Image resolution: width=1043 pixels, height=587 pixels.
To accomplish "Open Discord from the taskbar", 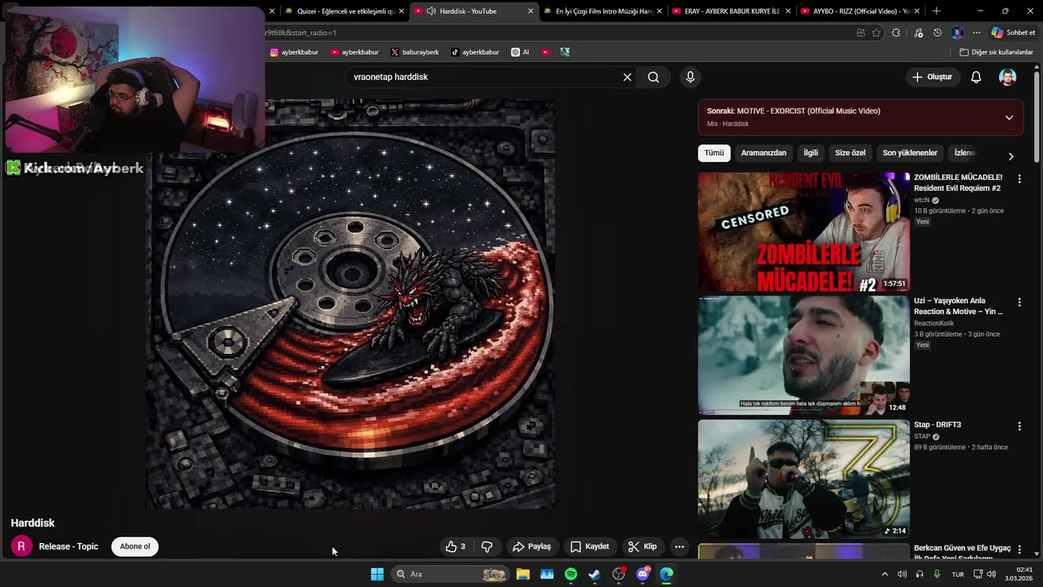I will pyautogui.click(x=643, y=574).
